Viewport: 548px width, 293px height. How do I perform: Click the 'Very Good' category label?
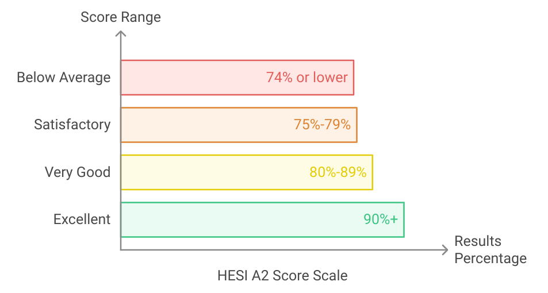78,172
